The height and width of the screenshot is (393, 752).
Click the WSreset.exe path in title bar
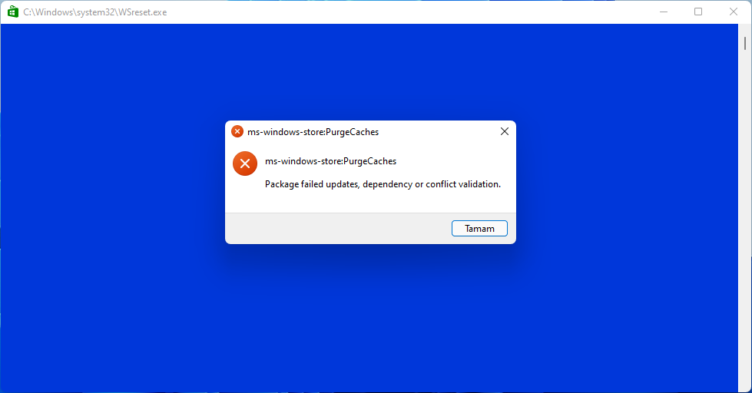95,12
